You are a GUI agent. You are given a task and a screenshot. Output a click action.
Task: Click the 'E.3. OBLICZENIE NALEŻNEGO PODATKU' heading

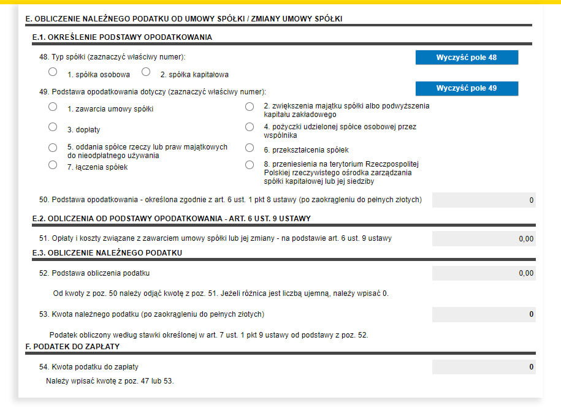(x=107, y=253)
